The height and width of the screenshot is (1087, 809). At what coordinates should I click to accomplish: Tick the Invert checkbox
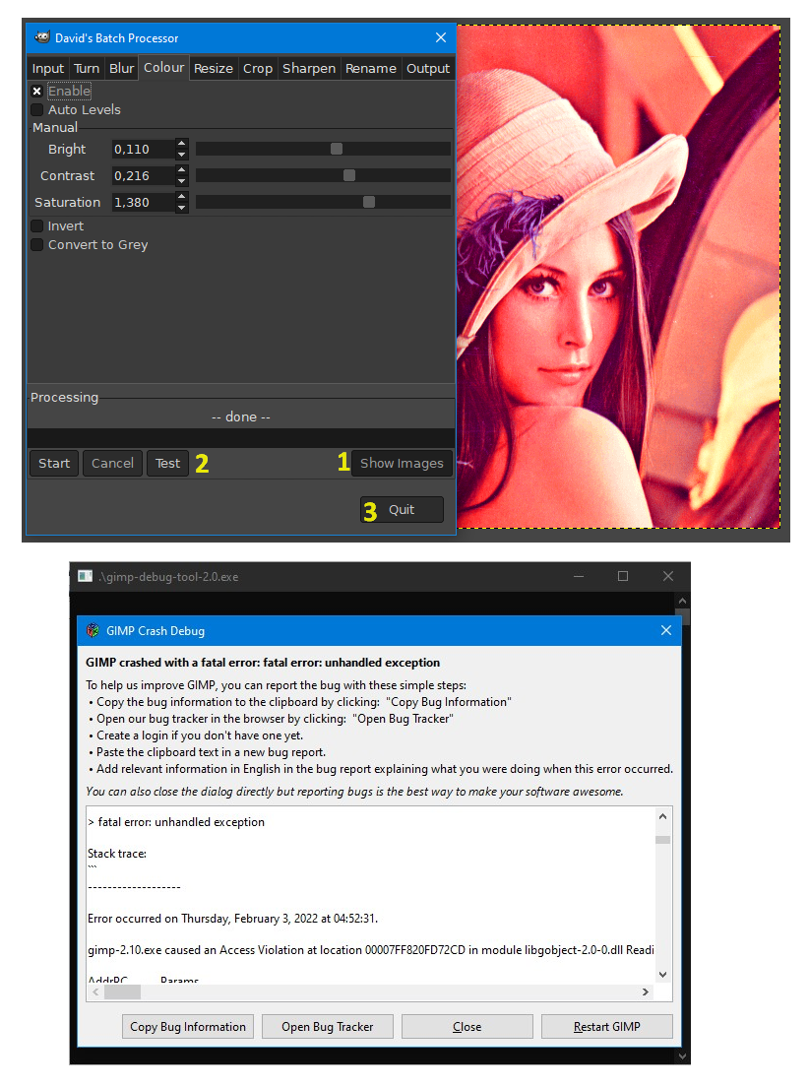pyautogui.click(x=37, y=226)
